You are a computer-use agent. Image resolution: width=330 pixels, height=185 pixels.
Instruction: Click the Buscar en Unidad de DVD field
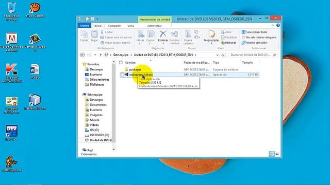[x=253, y=55]
